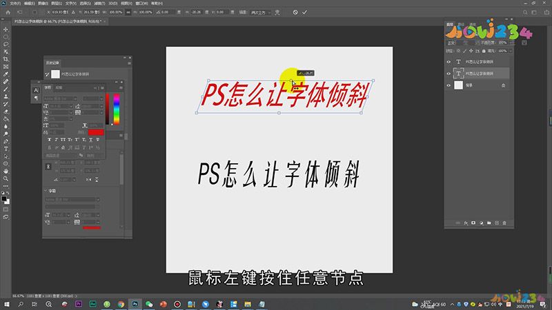Toggle lock image pixels brush icon

[x=464, y=51]
